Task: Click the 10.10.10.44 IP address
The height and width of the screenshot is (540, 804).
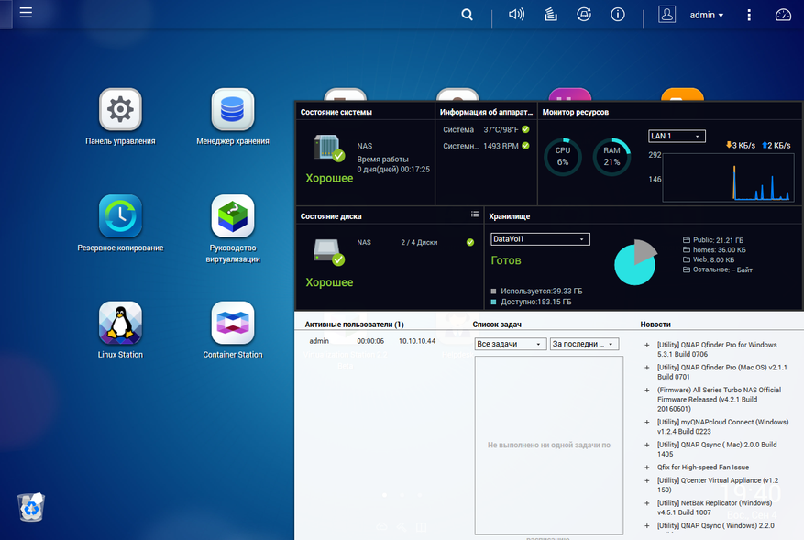Action: click(417, 341)
